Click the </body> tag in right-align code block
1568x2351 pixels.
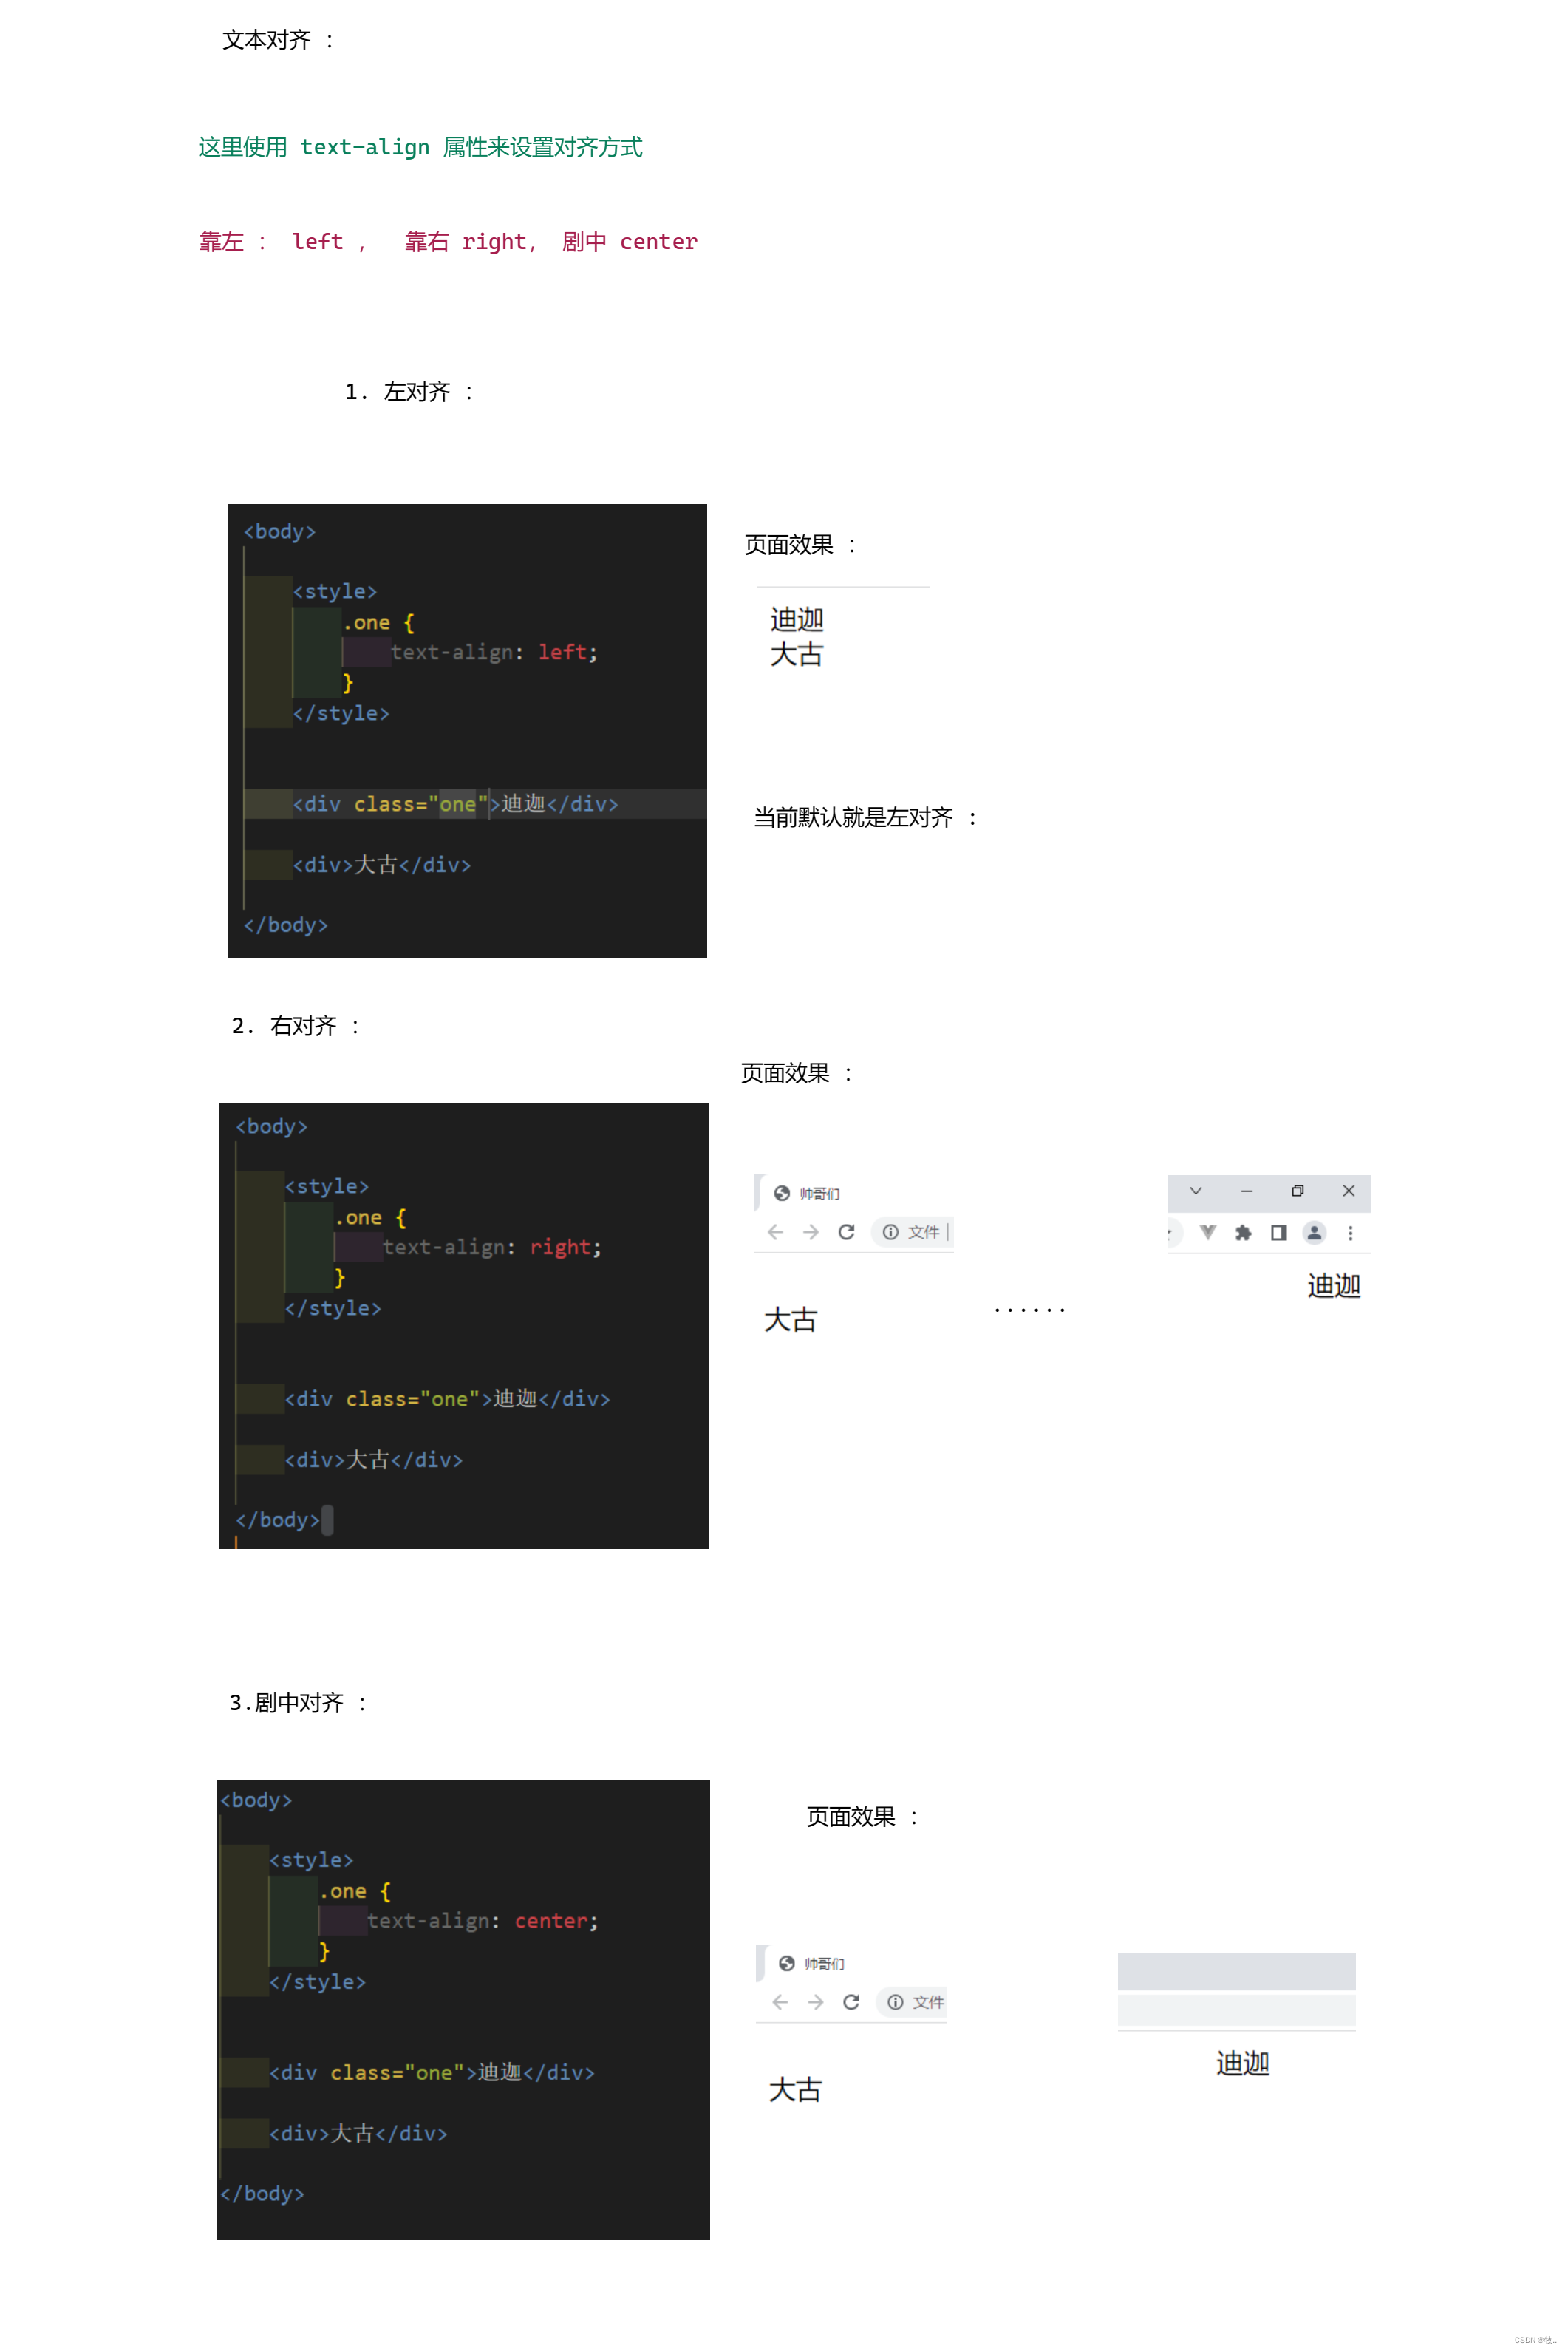278,1520
